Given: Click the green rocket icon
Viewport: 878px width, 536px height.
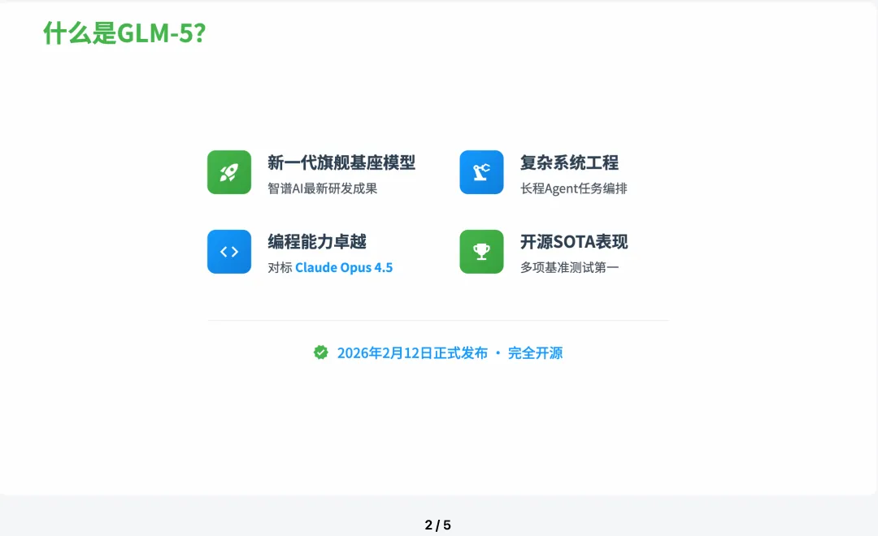Looking at the screenshot, I should coord(229,172).
